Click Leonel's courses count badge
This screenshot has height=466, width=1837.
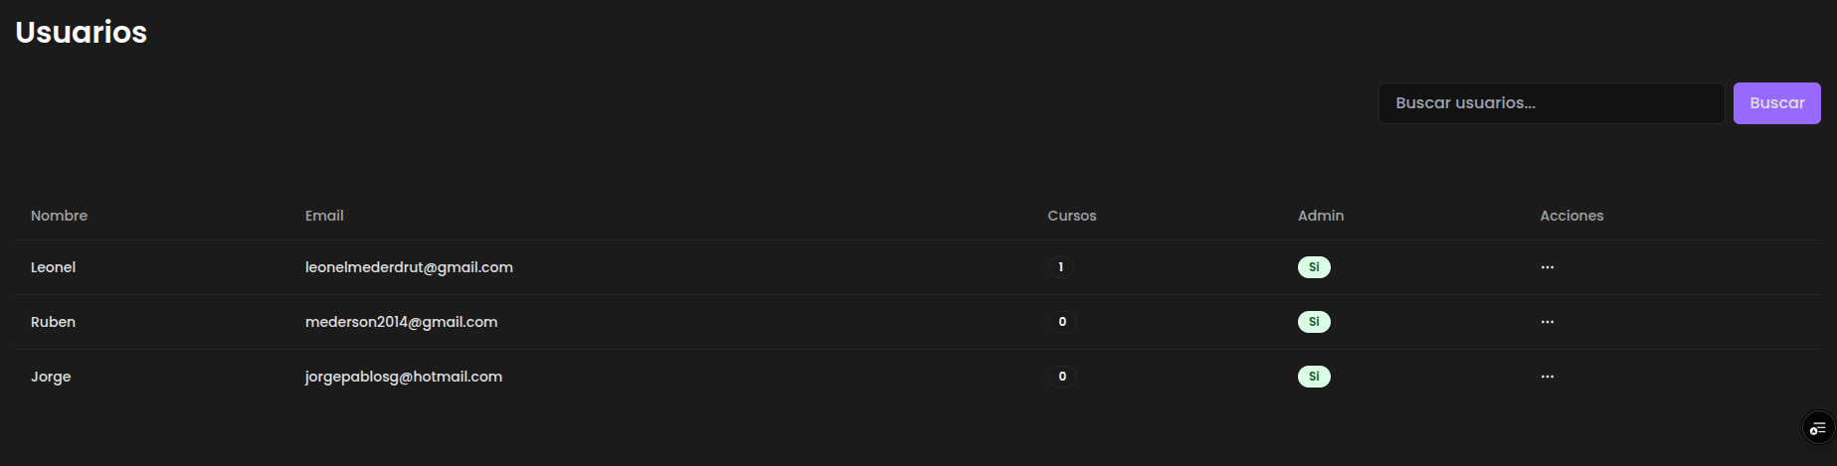click(1061, 267)
